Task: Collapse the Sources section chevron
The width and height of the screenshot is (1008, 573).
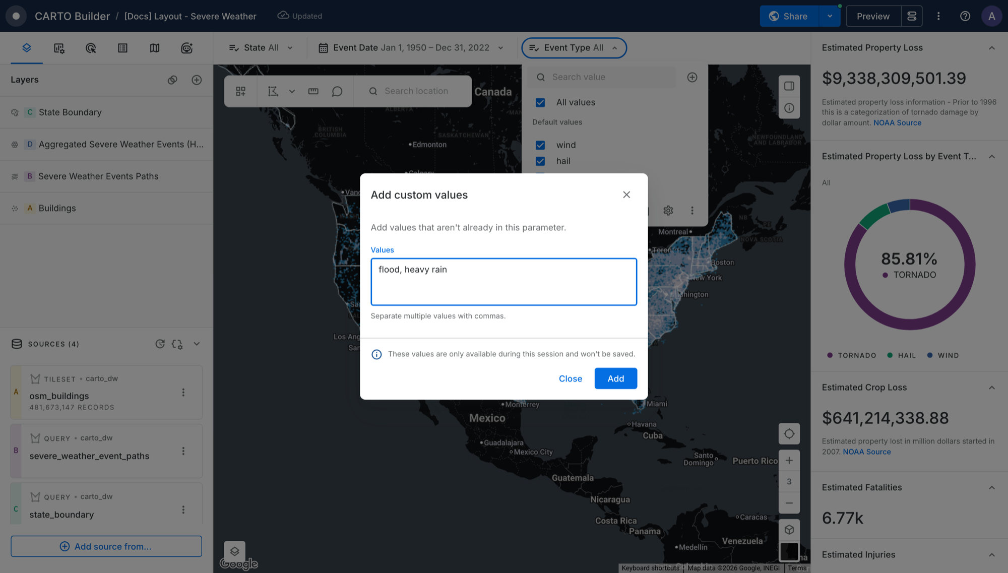Action: click(197, 344)
